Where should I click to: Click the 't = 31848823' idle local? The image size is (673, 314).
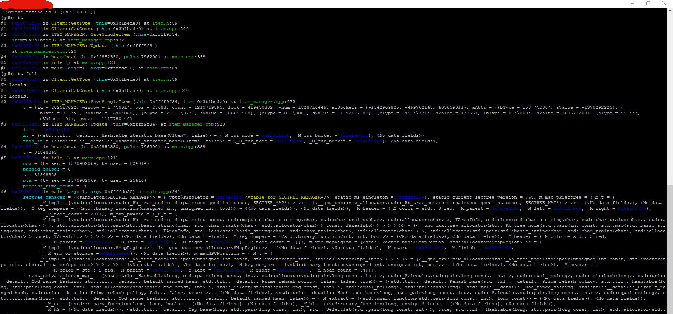pyautogui.click(x=40, y=175)
